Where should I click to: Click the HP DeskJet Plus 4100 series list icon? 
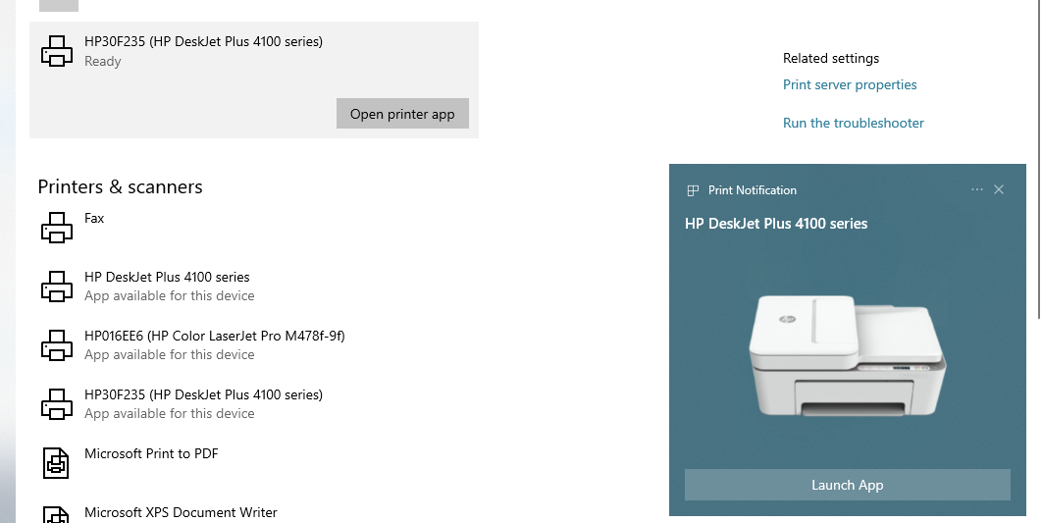click(x=57, y=287)
